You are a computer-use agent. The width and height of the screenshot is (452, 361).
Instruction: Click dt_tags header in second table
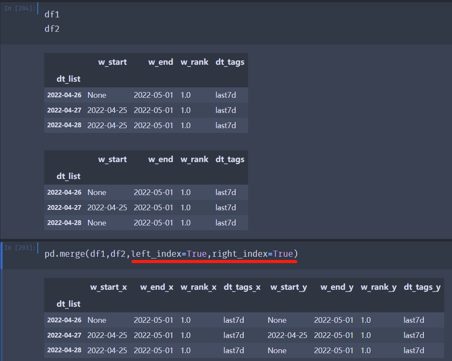230,159
